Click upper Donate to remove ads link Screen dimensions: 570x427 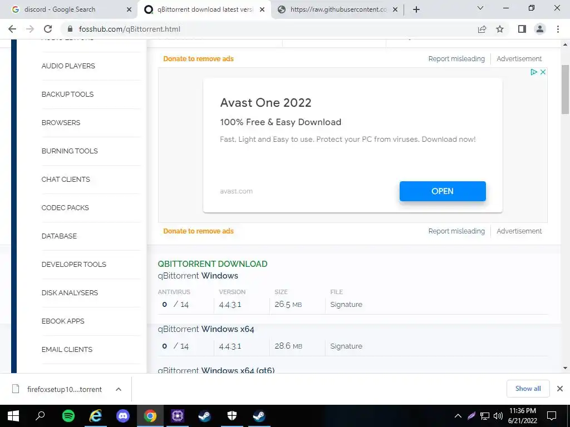coord(199,59)
